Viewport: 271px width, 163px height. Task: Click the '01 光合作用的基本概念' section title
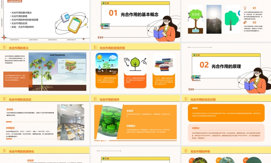[134, 14]
